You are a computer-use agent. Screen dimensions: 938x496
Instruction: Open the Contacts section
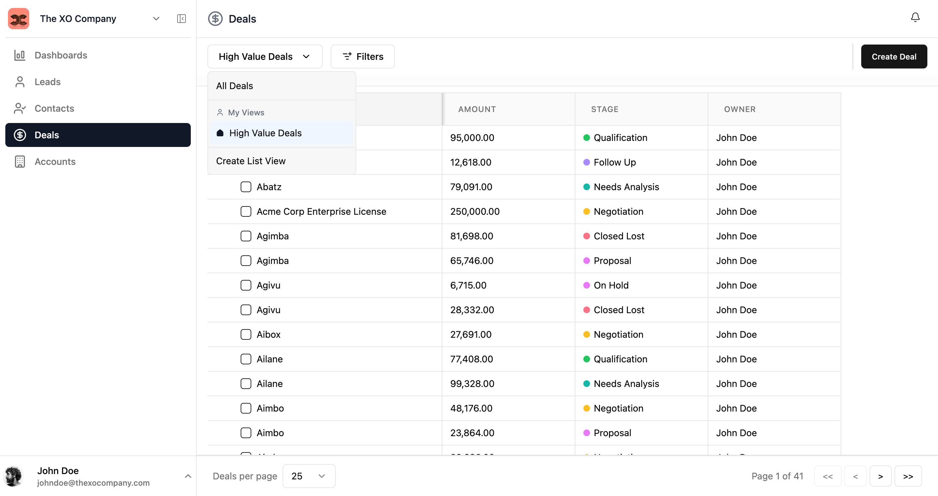point(98,108)
